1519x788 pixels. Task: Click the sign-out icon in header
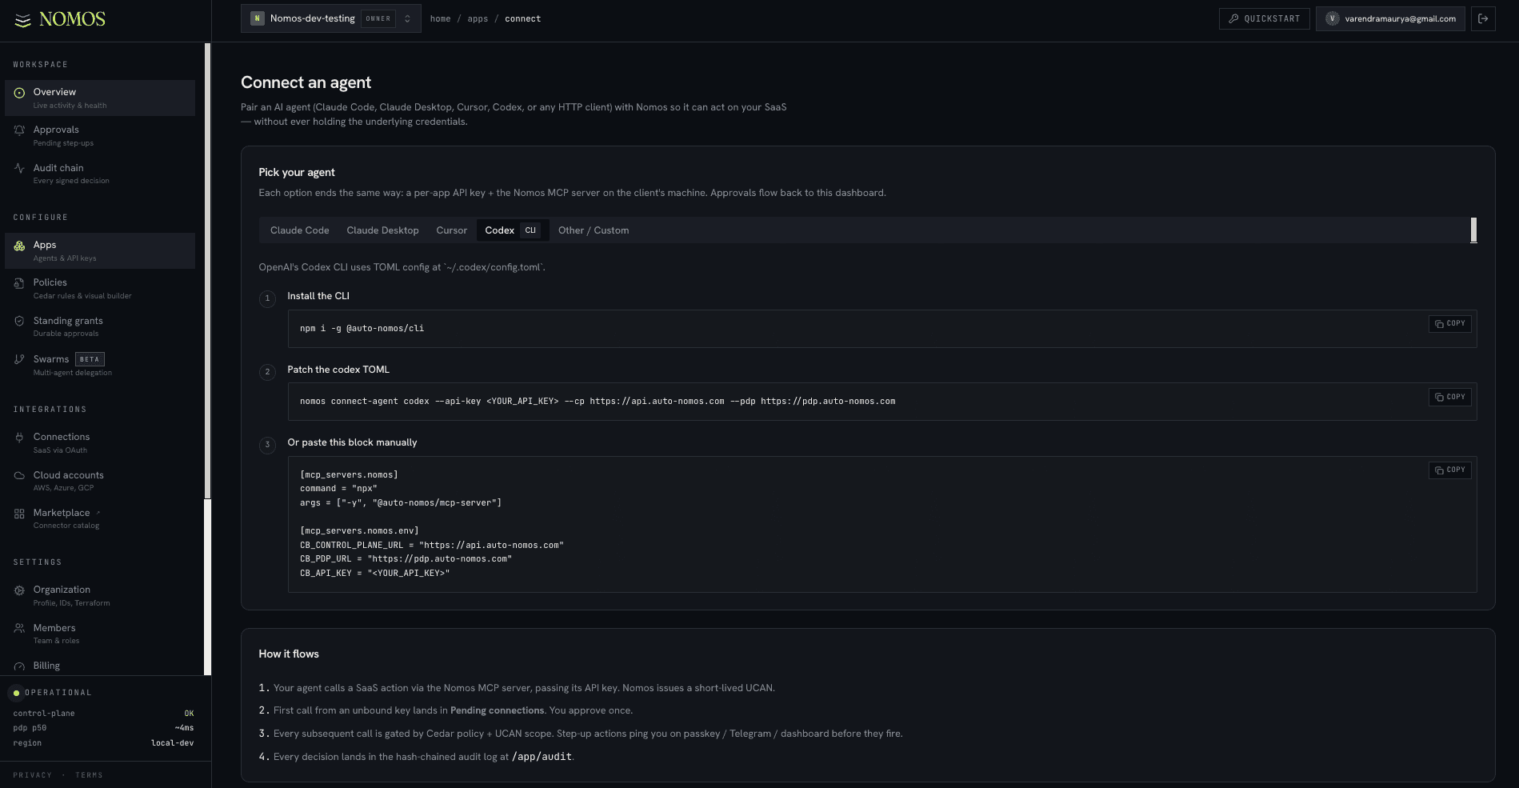[x=1483, y=19]
